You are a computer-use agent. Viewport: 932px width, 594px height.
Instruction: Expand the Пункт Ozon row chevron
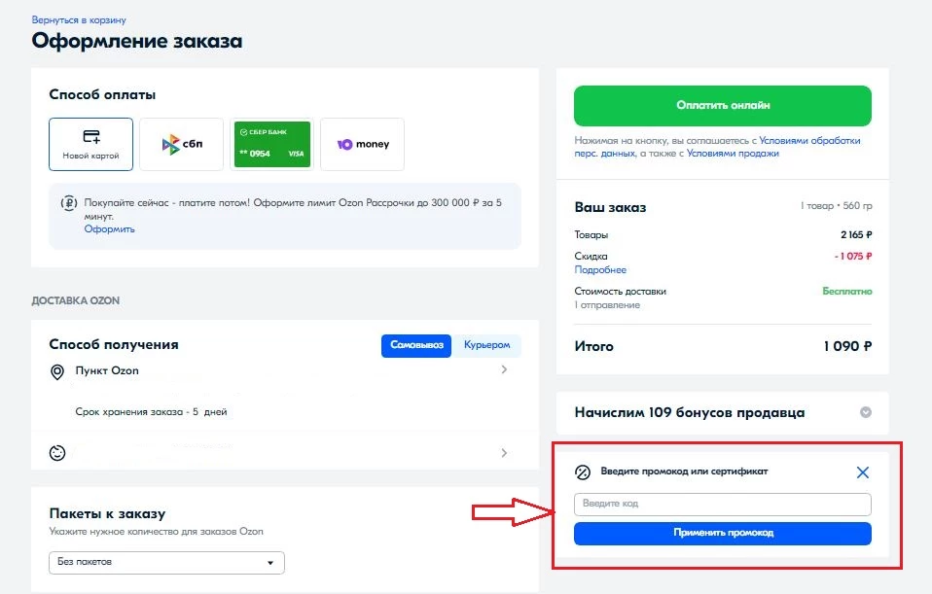pyautogui.click(x=504, y=370)
